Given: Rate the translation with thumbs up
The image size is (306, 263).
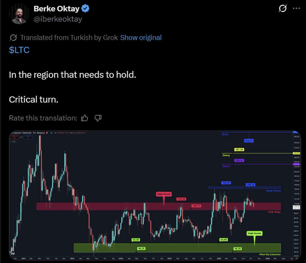Looking at the screenshot, I should click(85, 118).
